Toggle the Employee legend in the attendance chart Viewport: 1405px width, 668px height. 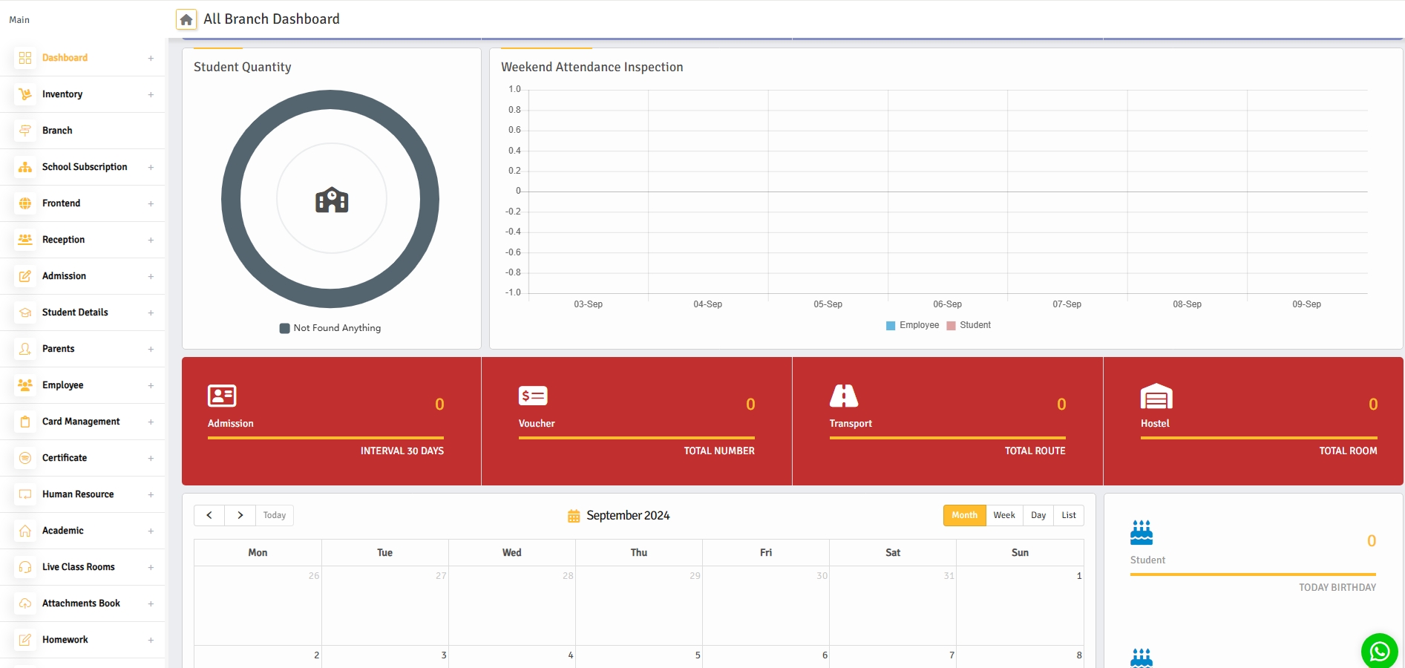click(x=913, y=325)
